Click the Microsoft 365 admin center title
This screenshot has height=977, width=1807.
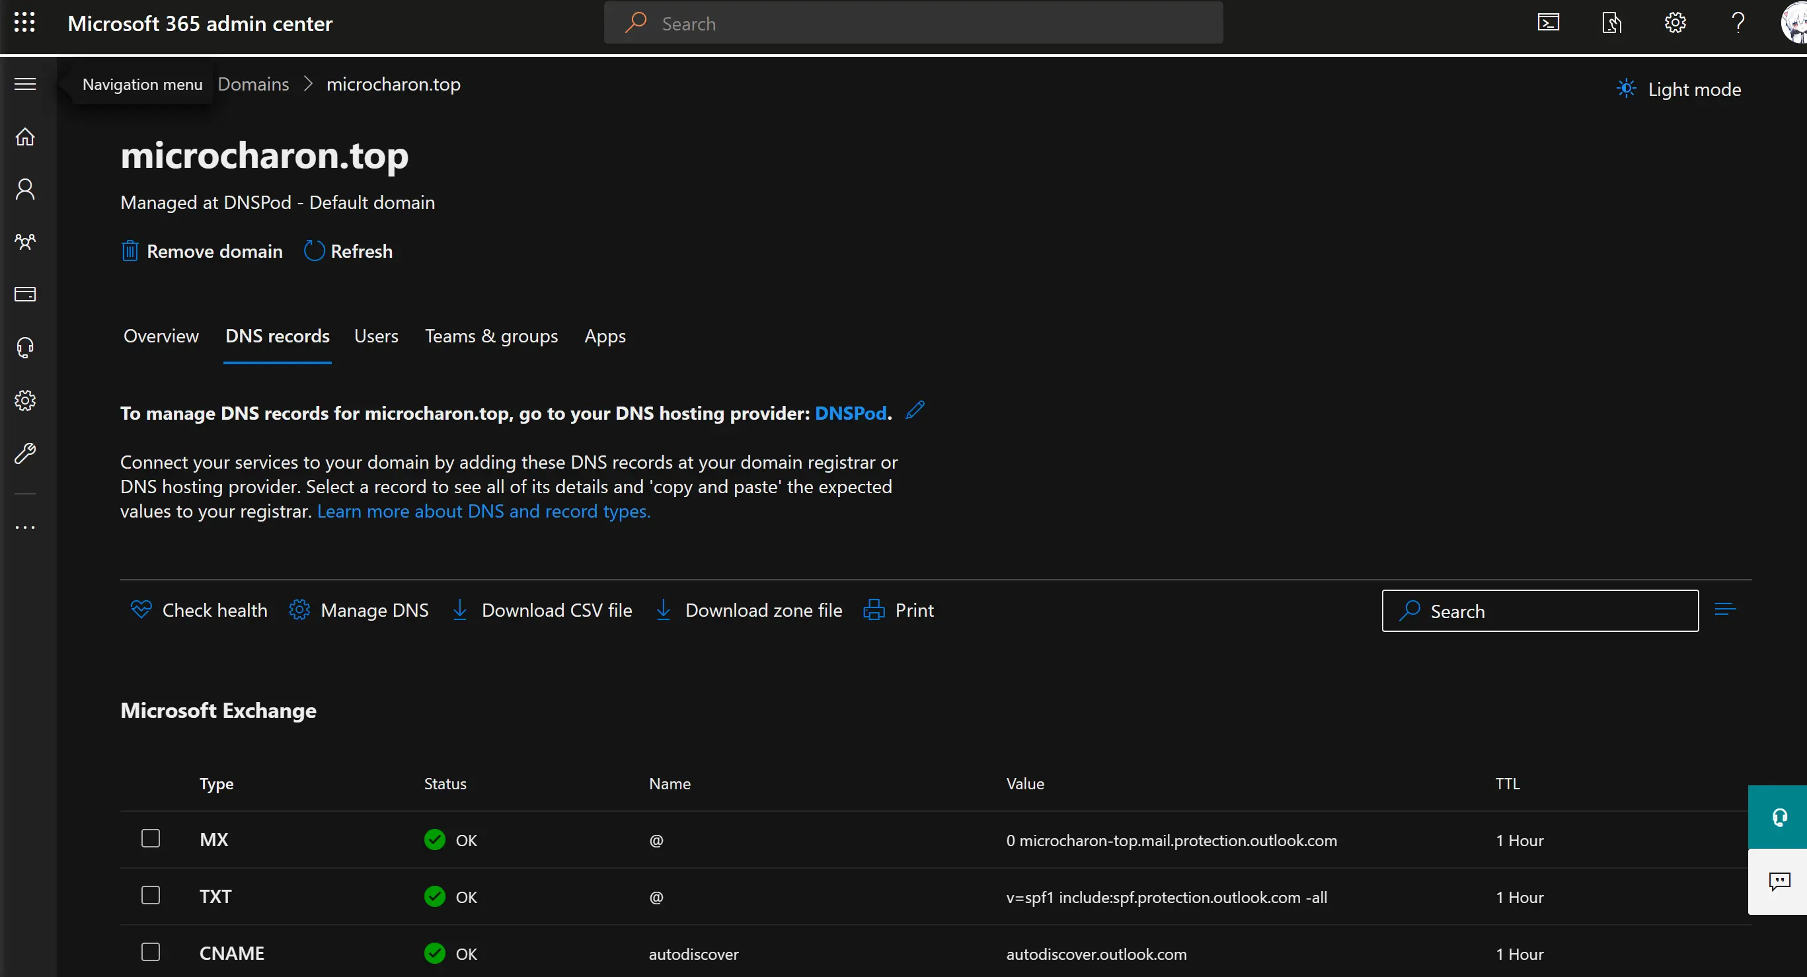click(x=200, y=23)
